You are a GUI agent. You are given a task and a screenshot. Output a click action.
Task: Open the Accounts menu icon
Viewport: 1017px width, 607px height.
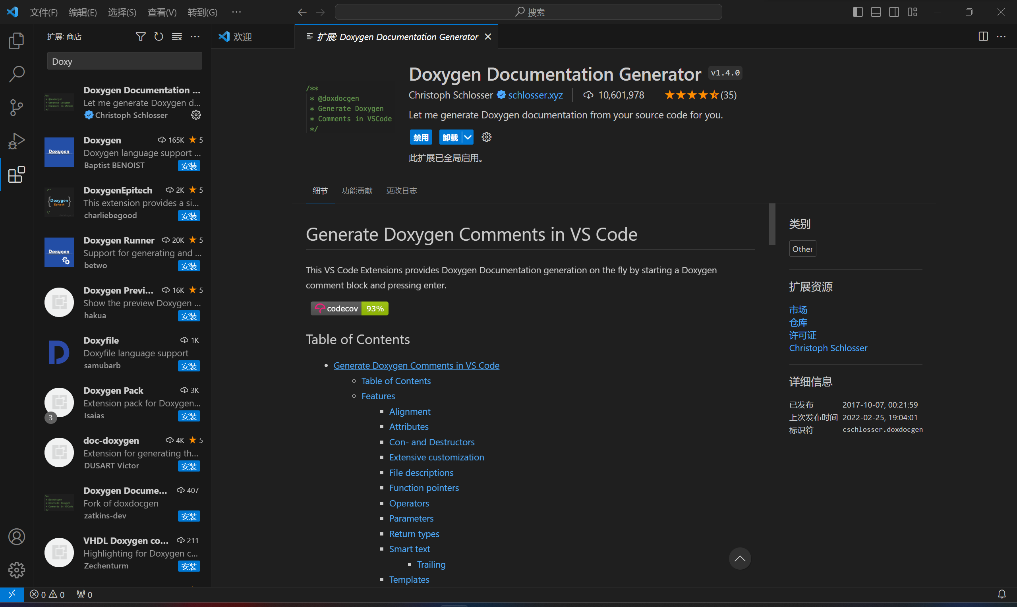pyautogui.click(x=16, y=537)
